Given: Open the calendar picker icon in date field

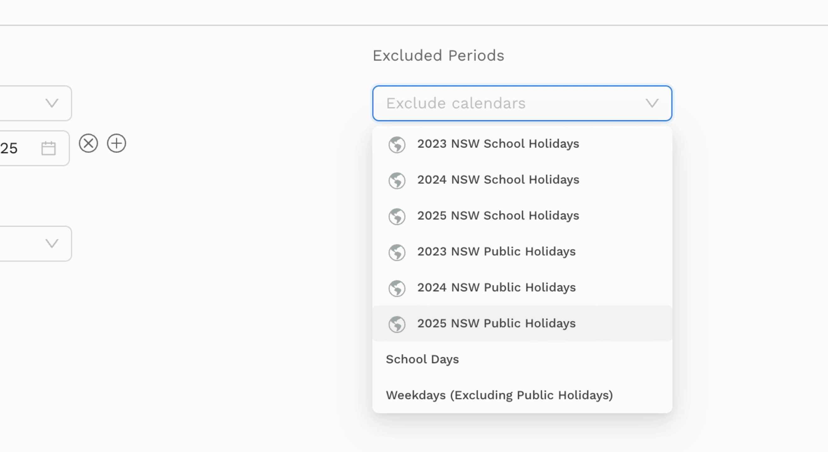Looking at the screenshot, I should coord(49,148).
